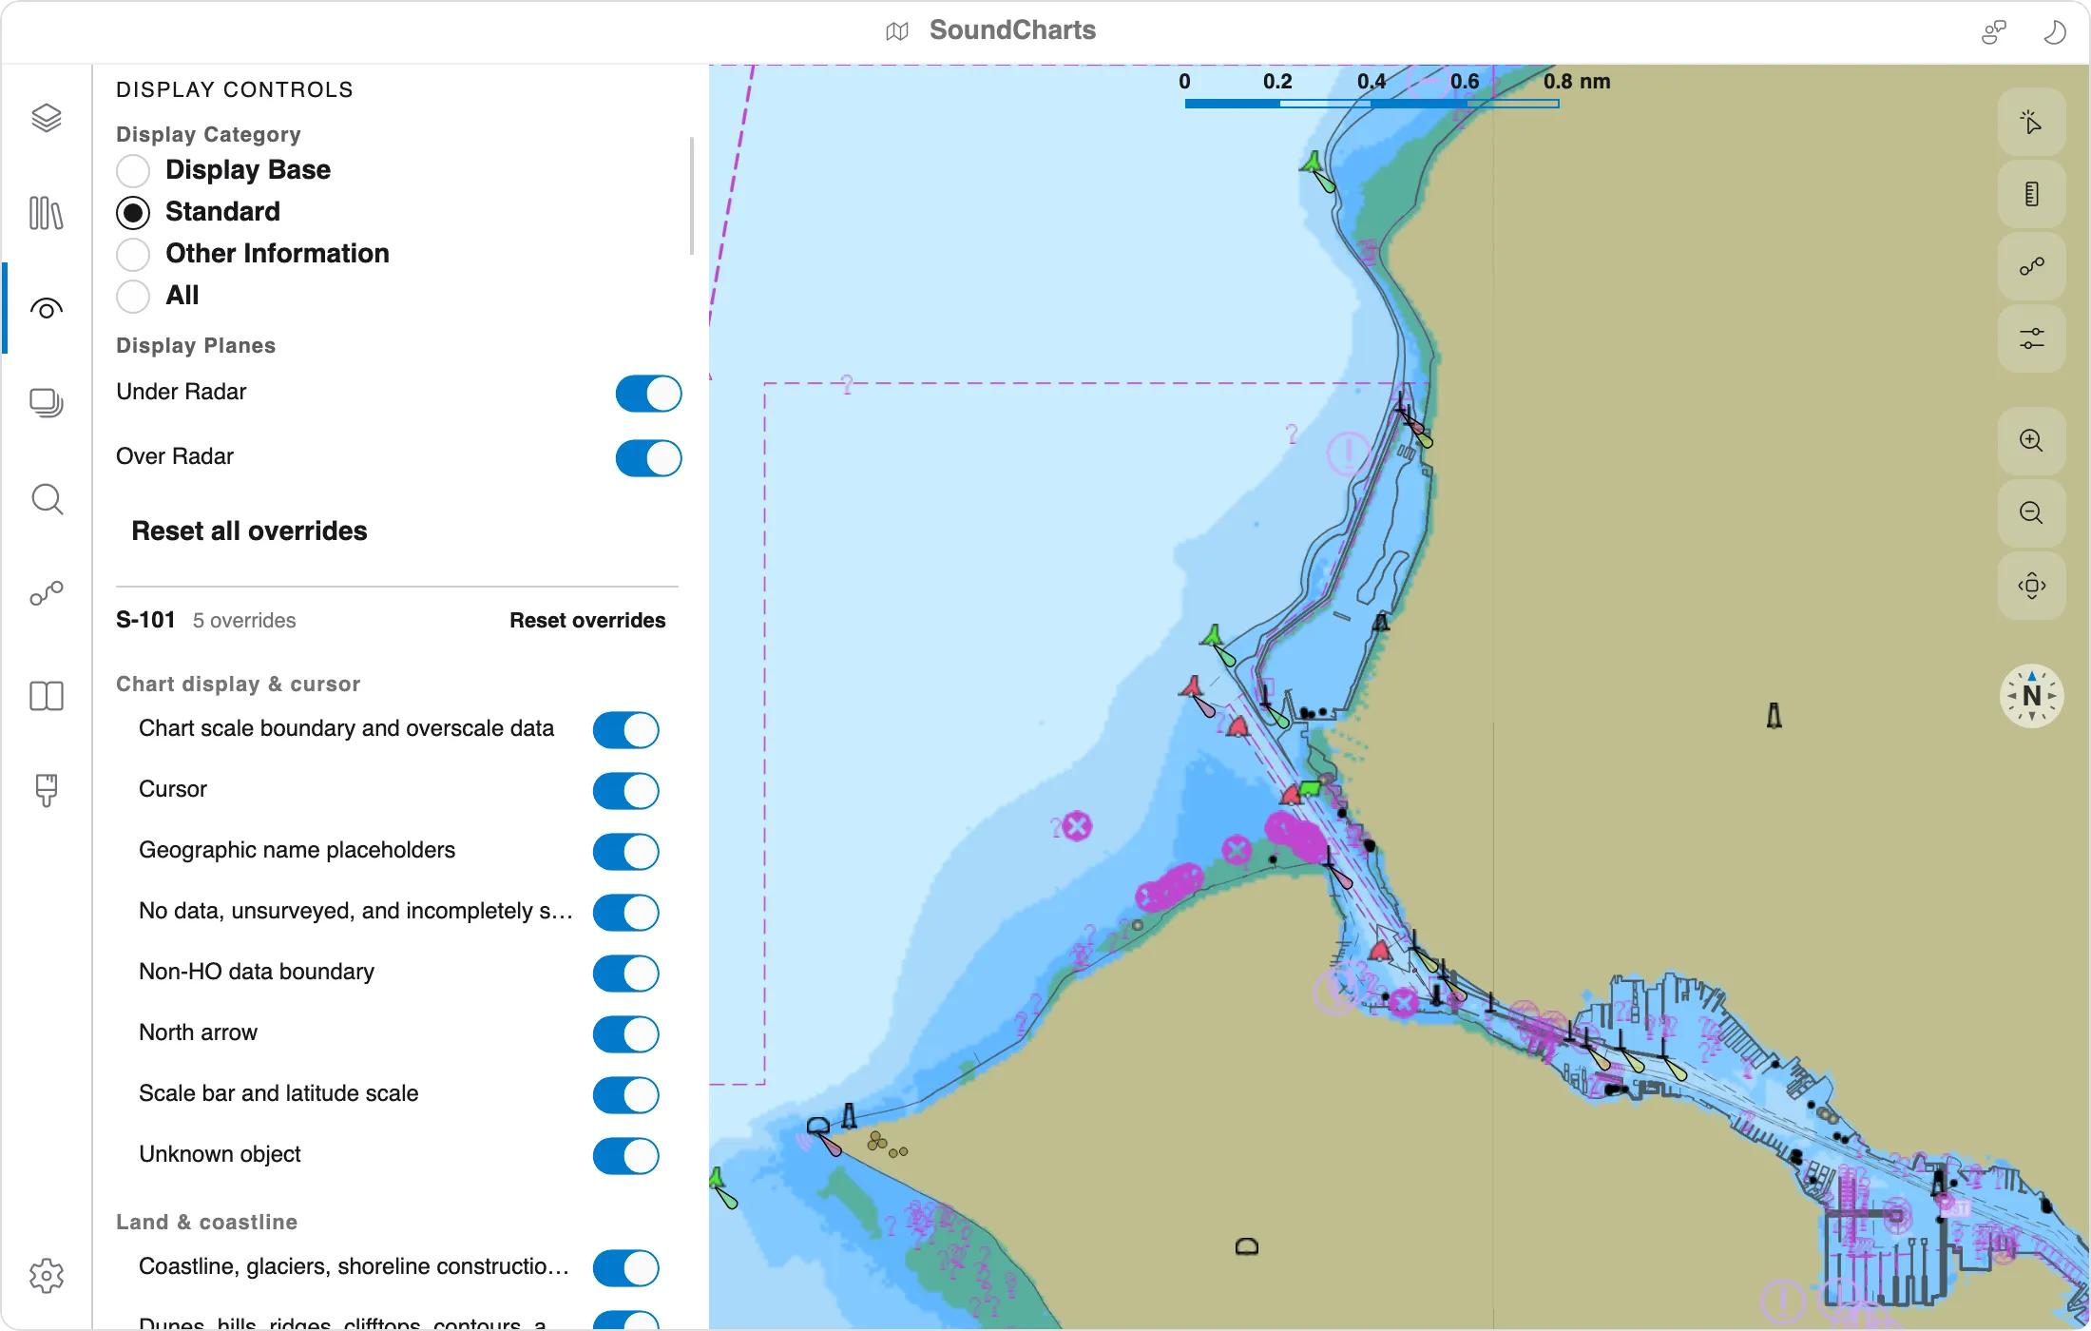This screenshot has width=2091, height=1331.
Task: Open the paintbrush style sidebar icon
Action: pyautogui.click(x=46, y=790)
